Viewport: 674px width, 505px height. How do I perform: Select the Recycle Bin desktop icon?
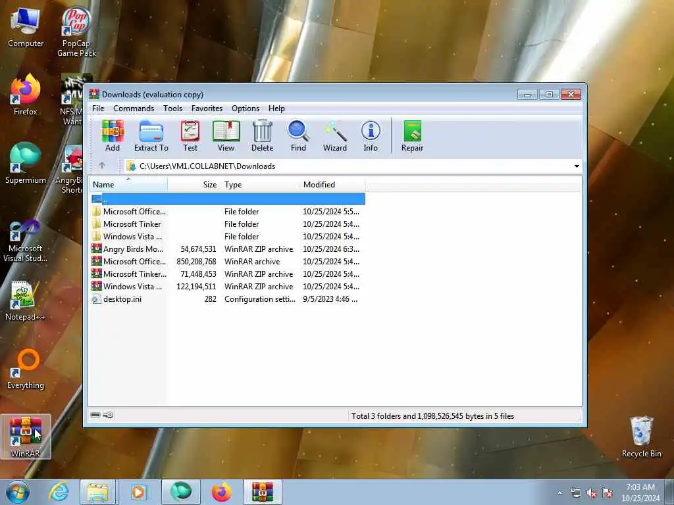point(641,437)
